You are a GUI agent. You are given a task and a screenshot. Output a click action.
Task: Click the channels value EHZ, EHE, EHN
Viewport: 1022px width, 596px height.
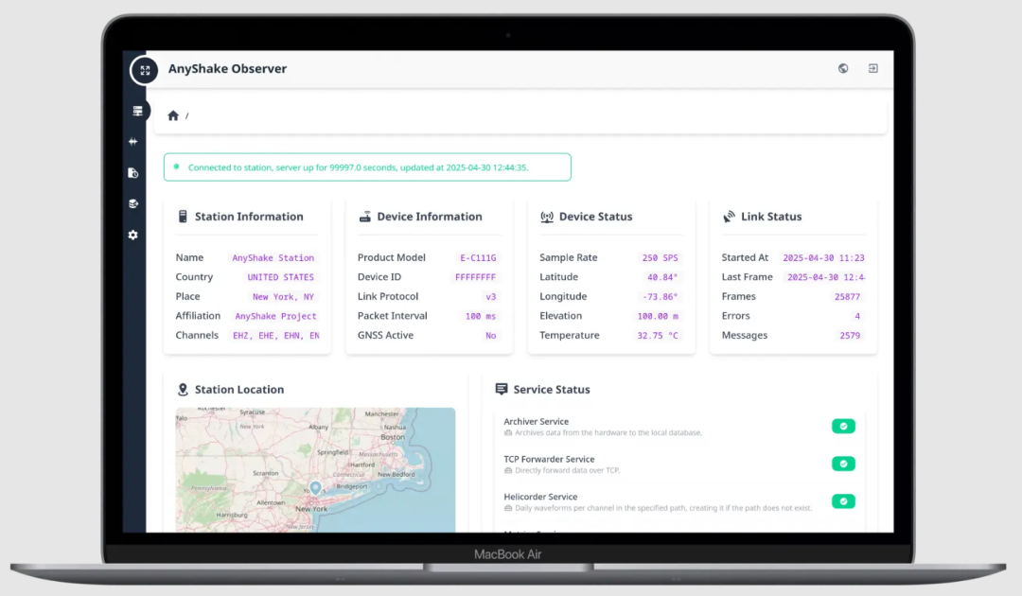click(276, 336)
